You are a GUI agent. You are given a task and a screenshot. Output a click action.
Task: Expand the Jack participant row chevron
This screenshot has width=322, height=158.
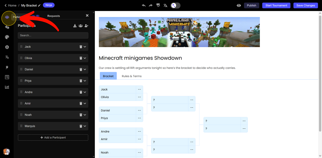point(85,47)
